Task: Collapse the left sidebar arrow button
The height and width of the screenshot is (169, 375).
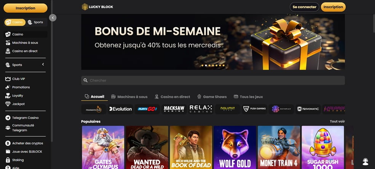Action: [53, 18]
